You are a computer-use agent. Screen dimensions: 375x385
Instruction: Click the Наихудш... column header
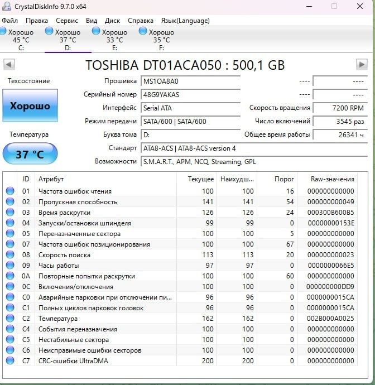(237, 179)
